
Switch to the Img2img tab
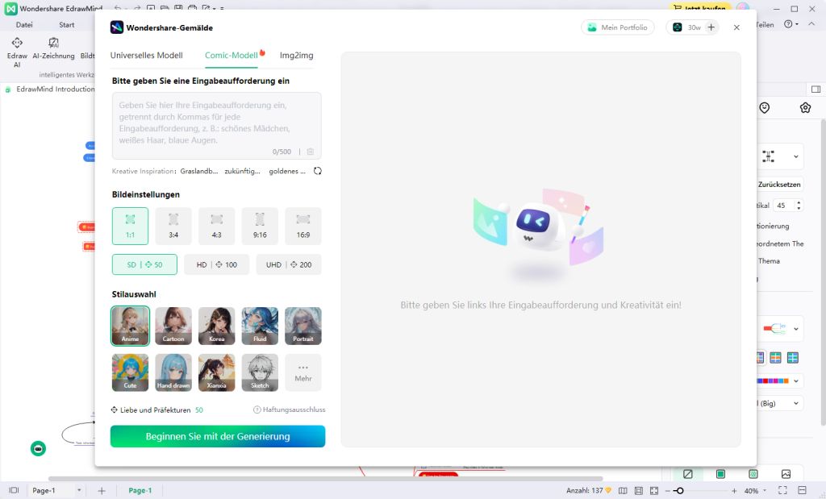point(296,56)
